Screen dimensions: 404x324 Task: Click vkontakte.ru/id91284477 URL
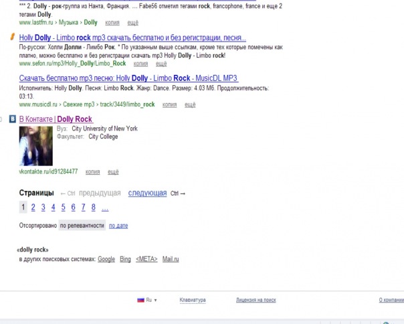point(48,171)
